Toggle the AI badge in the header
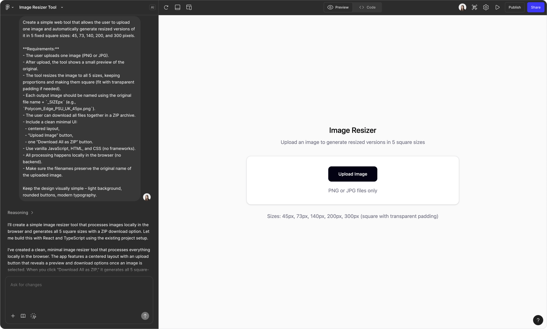The width and height of the screenshot is (547, 329). click(152, 7)
